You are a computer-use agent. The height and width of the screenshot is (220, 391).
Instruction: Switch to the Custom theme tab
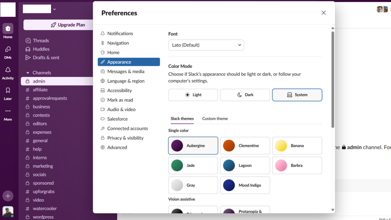coord(215,118)
